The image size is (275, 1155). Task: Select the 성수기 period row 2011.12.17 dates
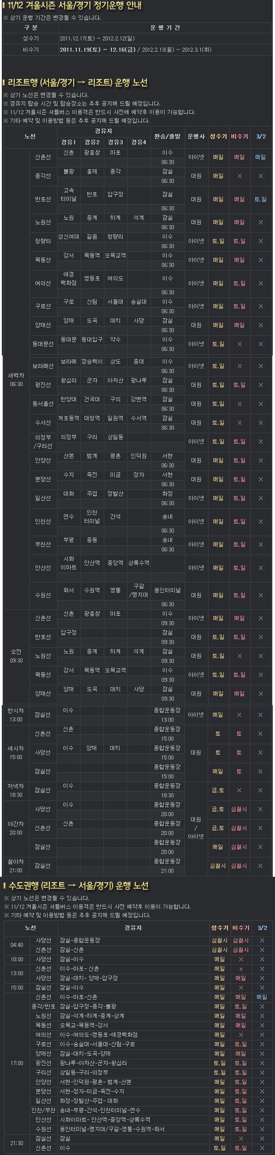(97, 39)
